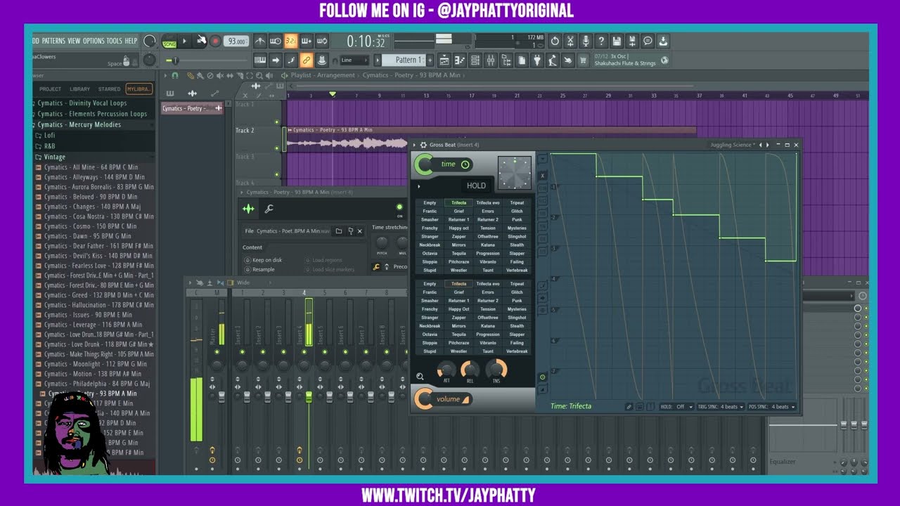Adjust the Gross Beat time knob
900x506 pixels.
point(424,164)
